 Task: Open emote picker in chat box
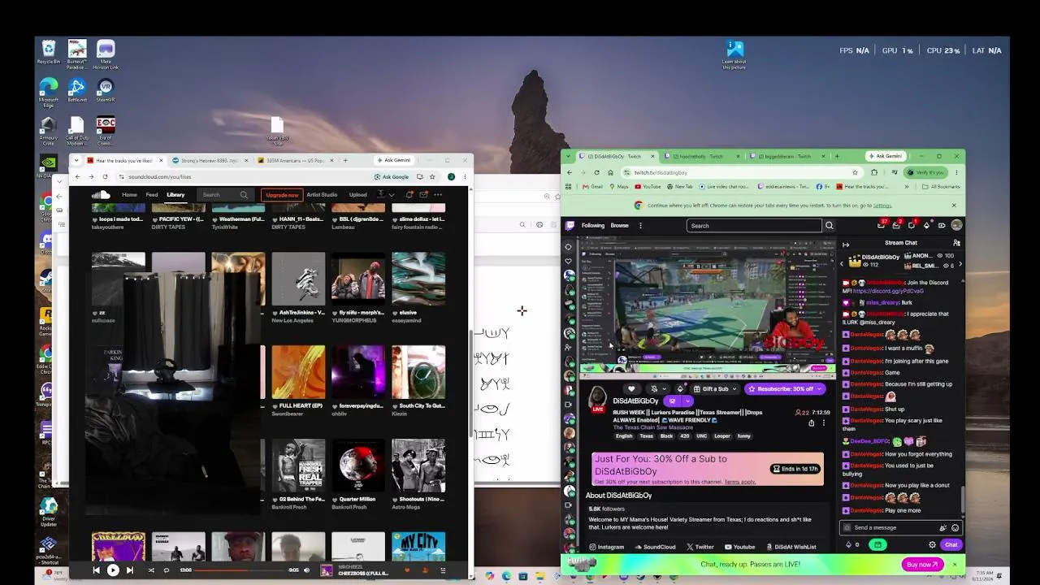[955, 527]
